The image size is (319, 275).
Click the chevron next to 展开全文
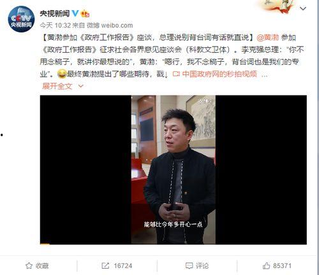(x=81, y=86)
